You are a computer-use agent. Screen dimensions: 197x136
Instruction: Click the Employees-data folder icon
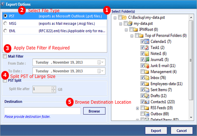147,84
